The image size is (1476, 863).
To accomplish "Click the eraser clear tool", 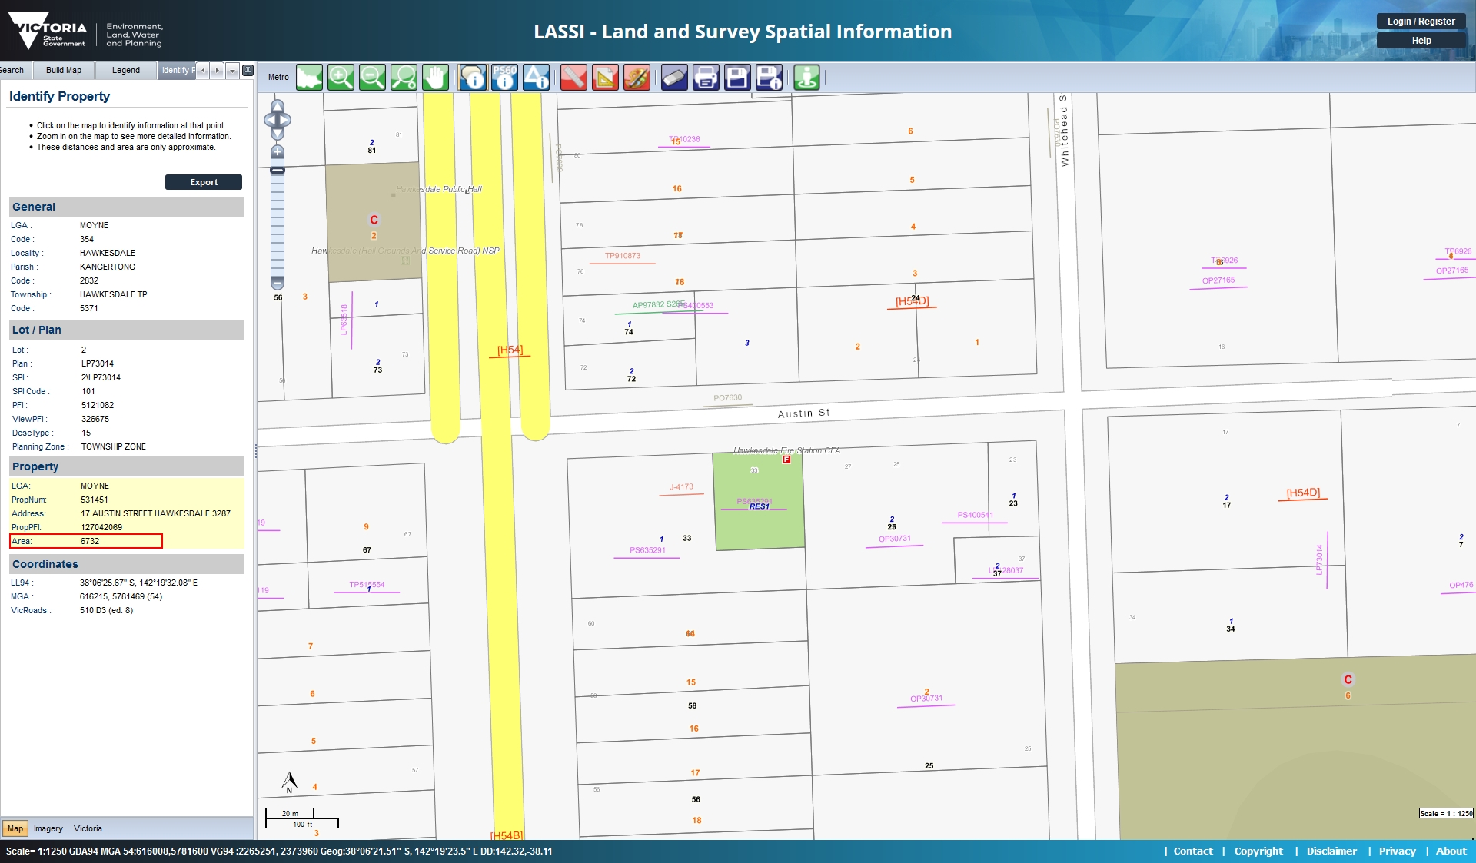I will 674,77.
